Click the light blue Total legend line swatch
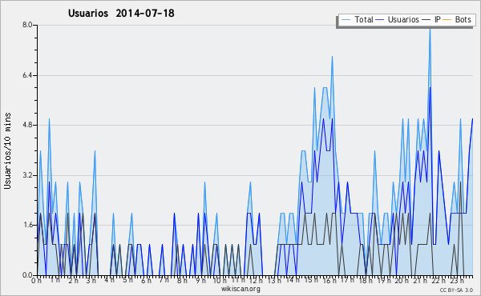Screen dimensions: 481x296 pyautogui.click(x=346, y=20)
